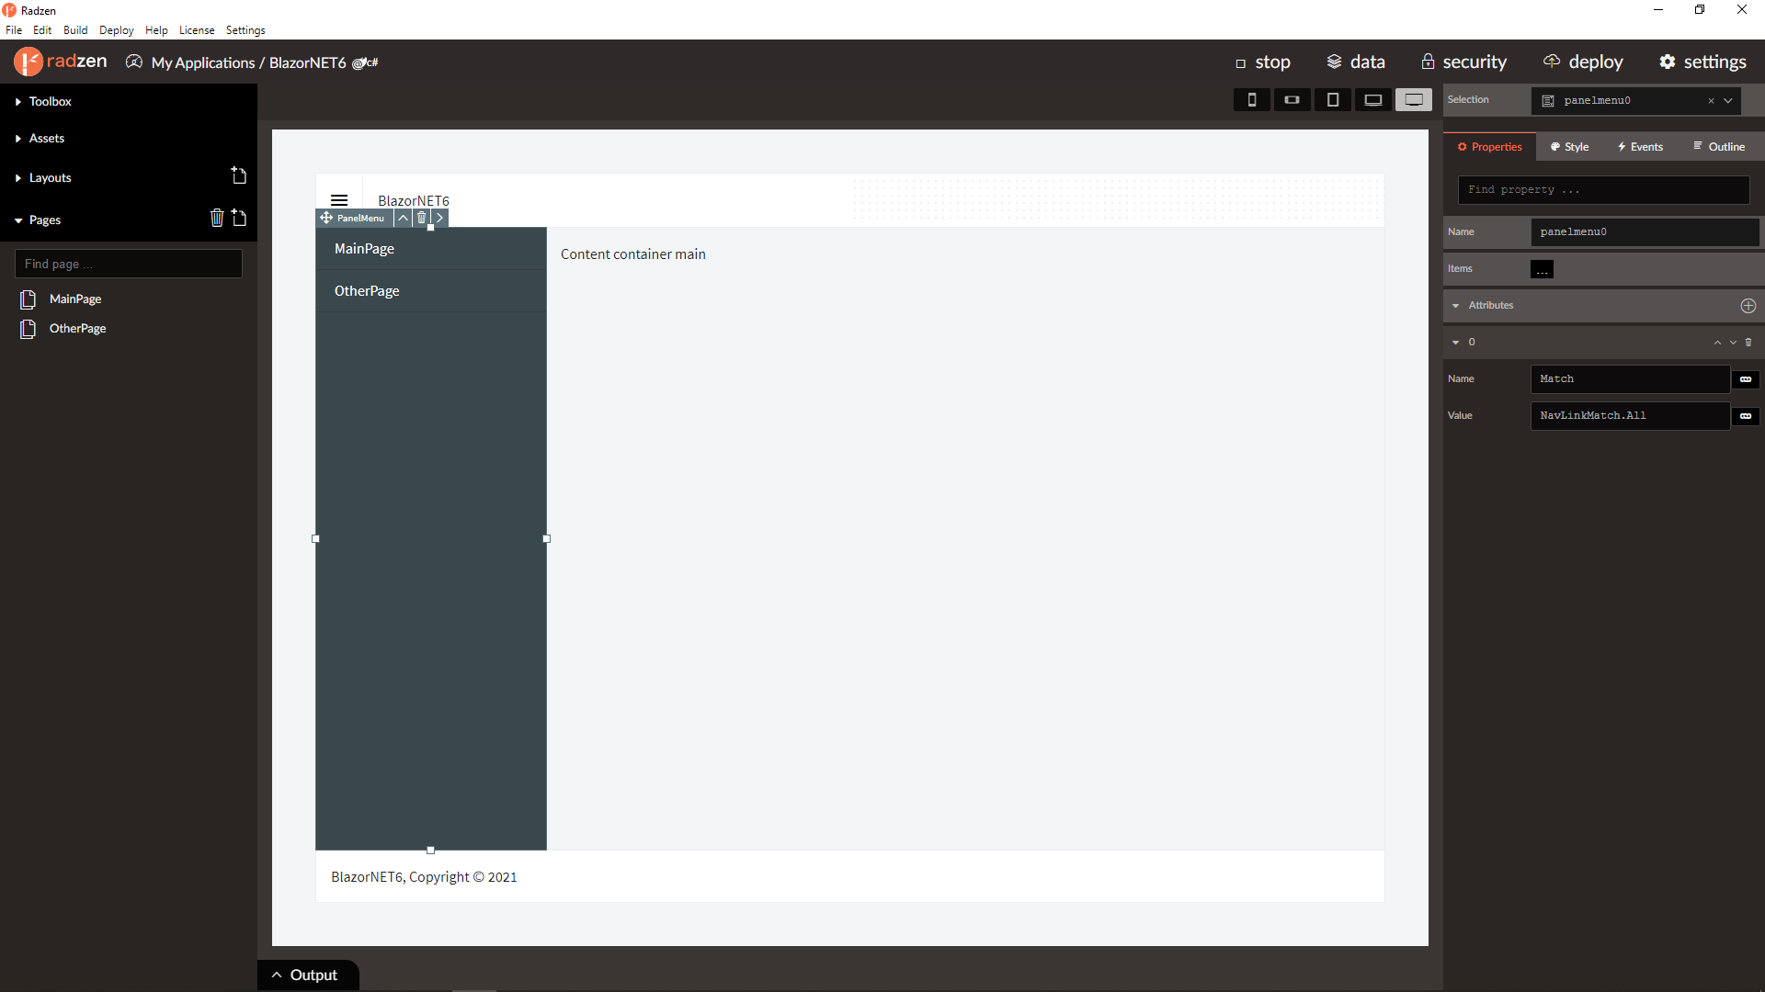Open MainPage in the pages list
Image resolution: width=1765 pixels, height=992 pixels.
tap(75, 299)
